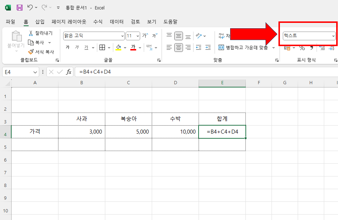Expand merge and center dropdown arrow
The image size is (338, 220).
point(273,48)
